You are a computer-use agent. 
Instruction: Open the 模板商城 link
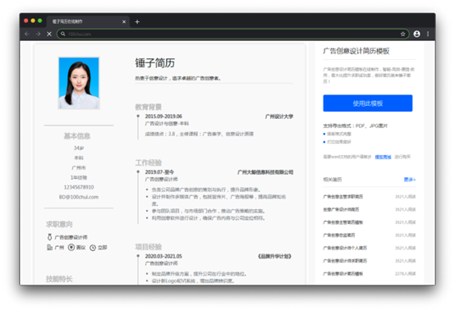pos(383,157)
